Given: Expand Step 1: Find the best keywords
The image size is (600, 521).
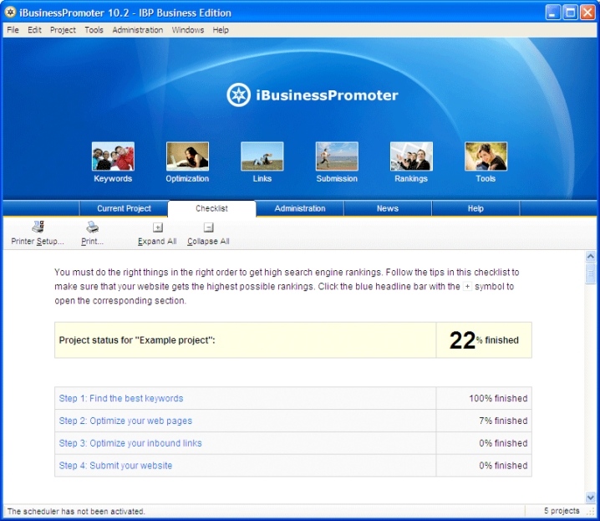Looking at the screenshot, I should [x=121, y=399].
